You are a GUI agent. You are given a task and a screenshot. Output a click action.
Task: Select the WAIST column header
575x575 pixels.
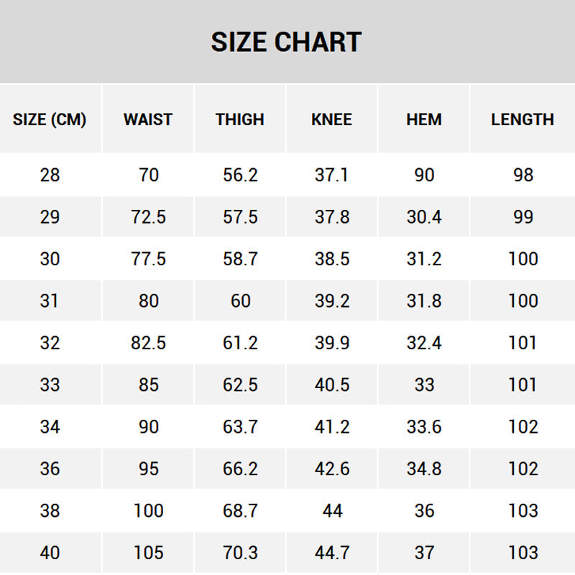coord(148,119)
